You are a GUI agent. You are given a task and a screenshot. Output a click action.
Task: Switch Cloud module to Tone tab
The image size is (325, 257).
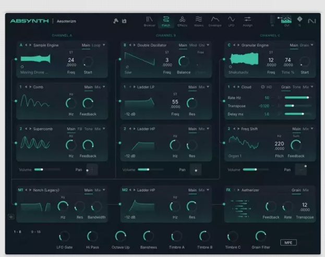click(297, 87)
